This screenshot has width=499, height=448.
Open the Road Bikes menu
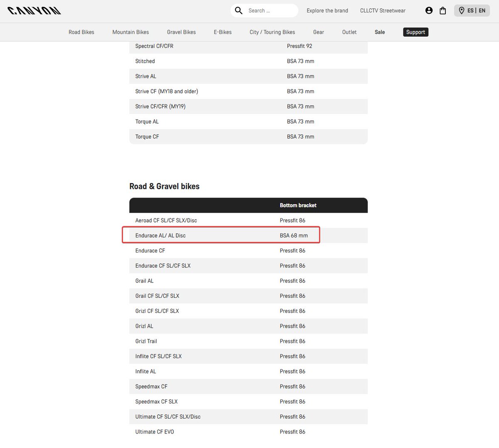click(x=82, y=32)
